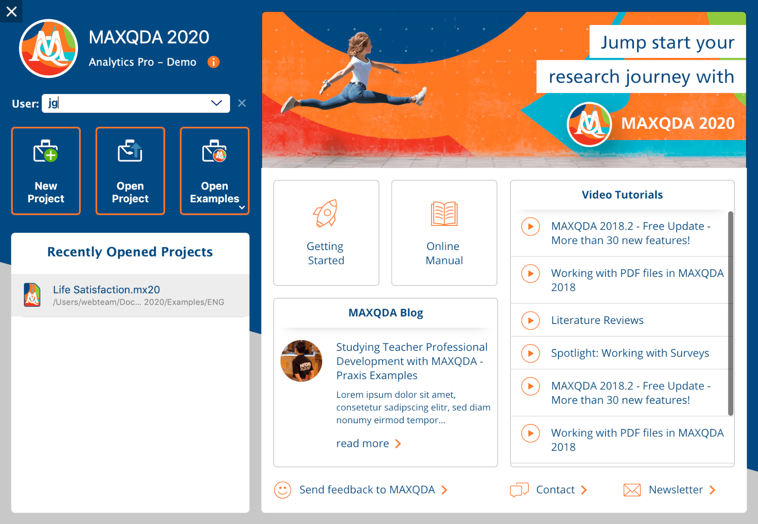Screen dimensions: 758x524
Task: Click the Open Examples button
Action: click(x=215, y=171)
